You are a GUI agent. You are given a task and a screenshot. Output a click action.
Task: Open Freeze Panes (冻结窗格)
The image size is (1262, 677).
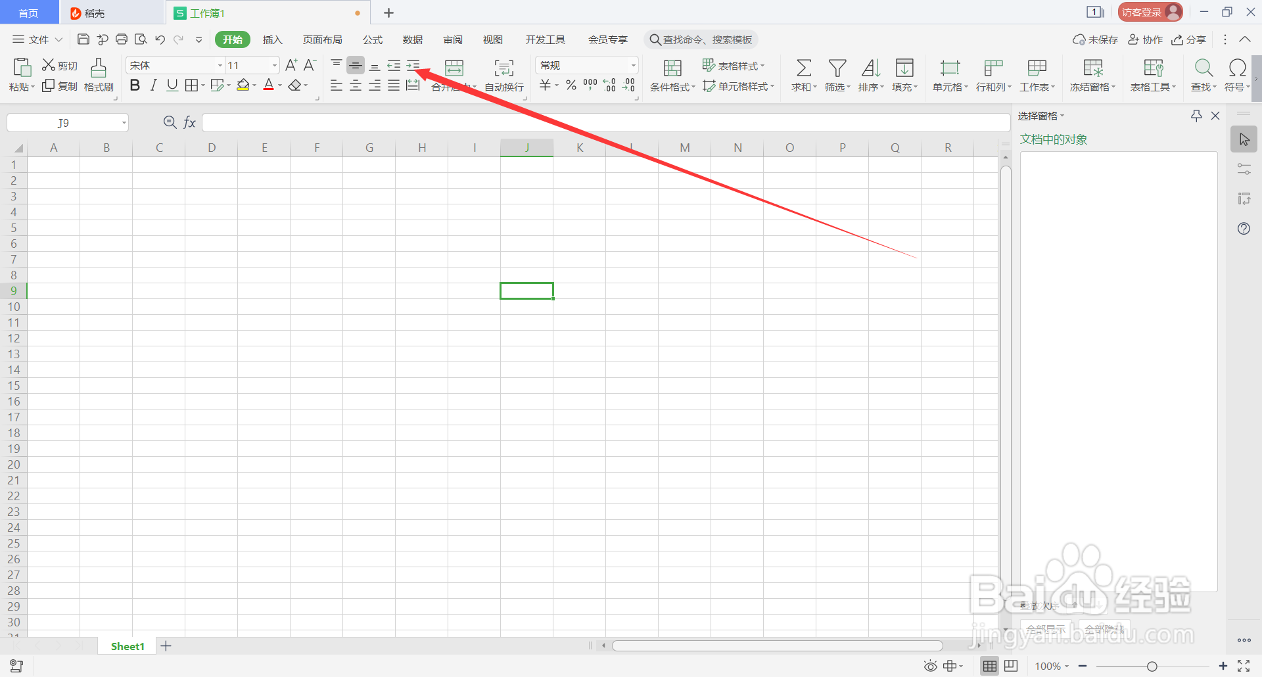[1092, 75]
